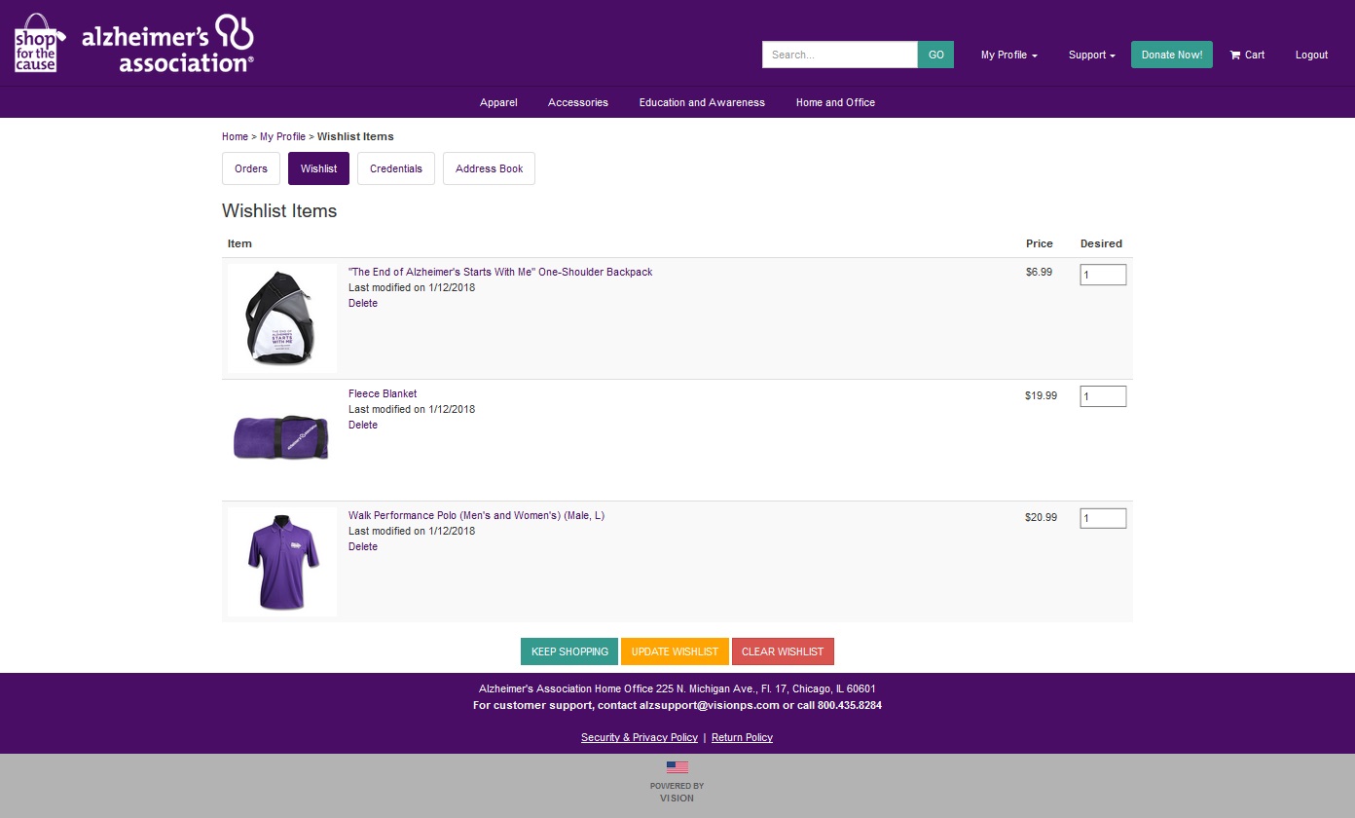This screenshot has width=1355, height=818.
Task: Click the Alzheimer's Association logo
Action: [167, 45]
